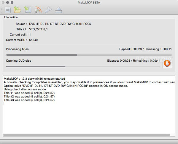This screenshot has height=144, width=178.
Task: Click the 'Current cell :' field label
Action: pyautogui.click(x=18, y=35)
